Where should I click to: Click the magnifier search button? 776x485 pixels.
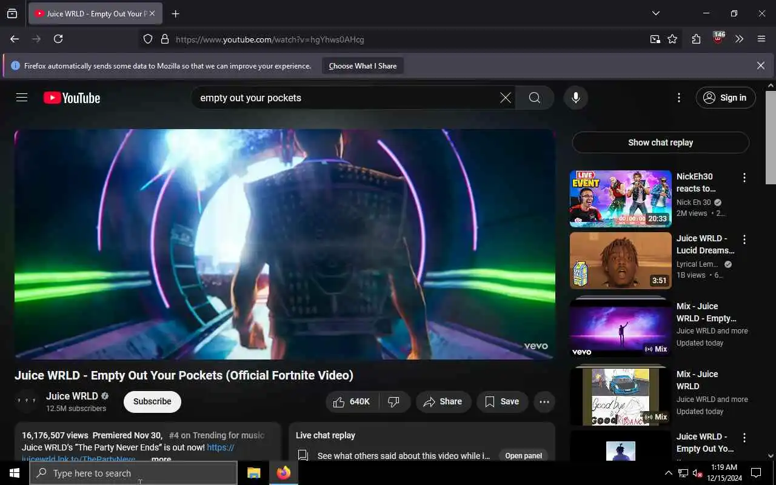[x=534, y=98]
